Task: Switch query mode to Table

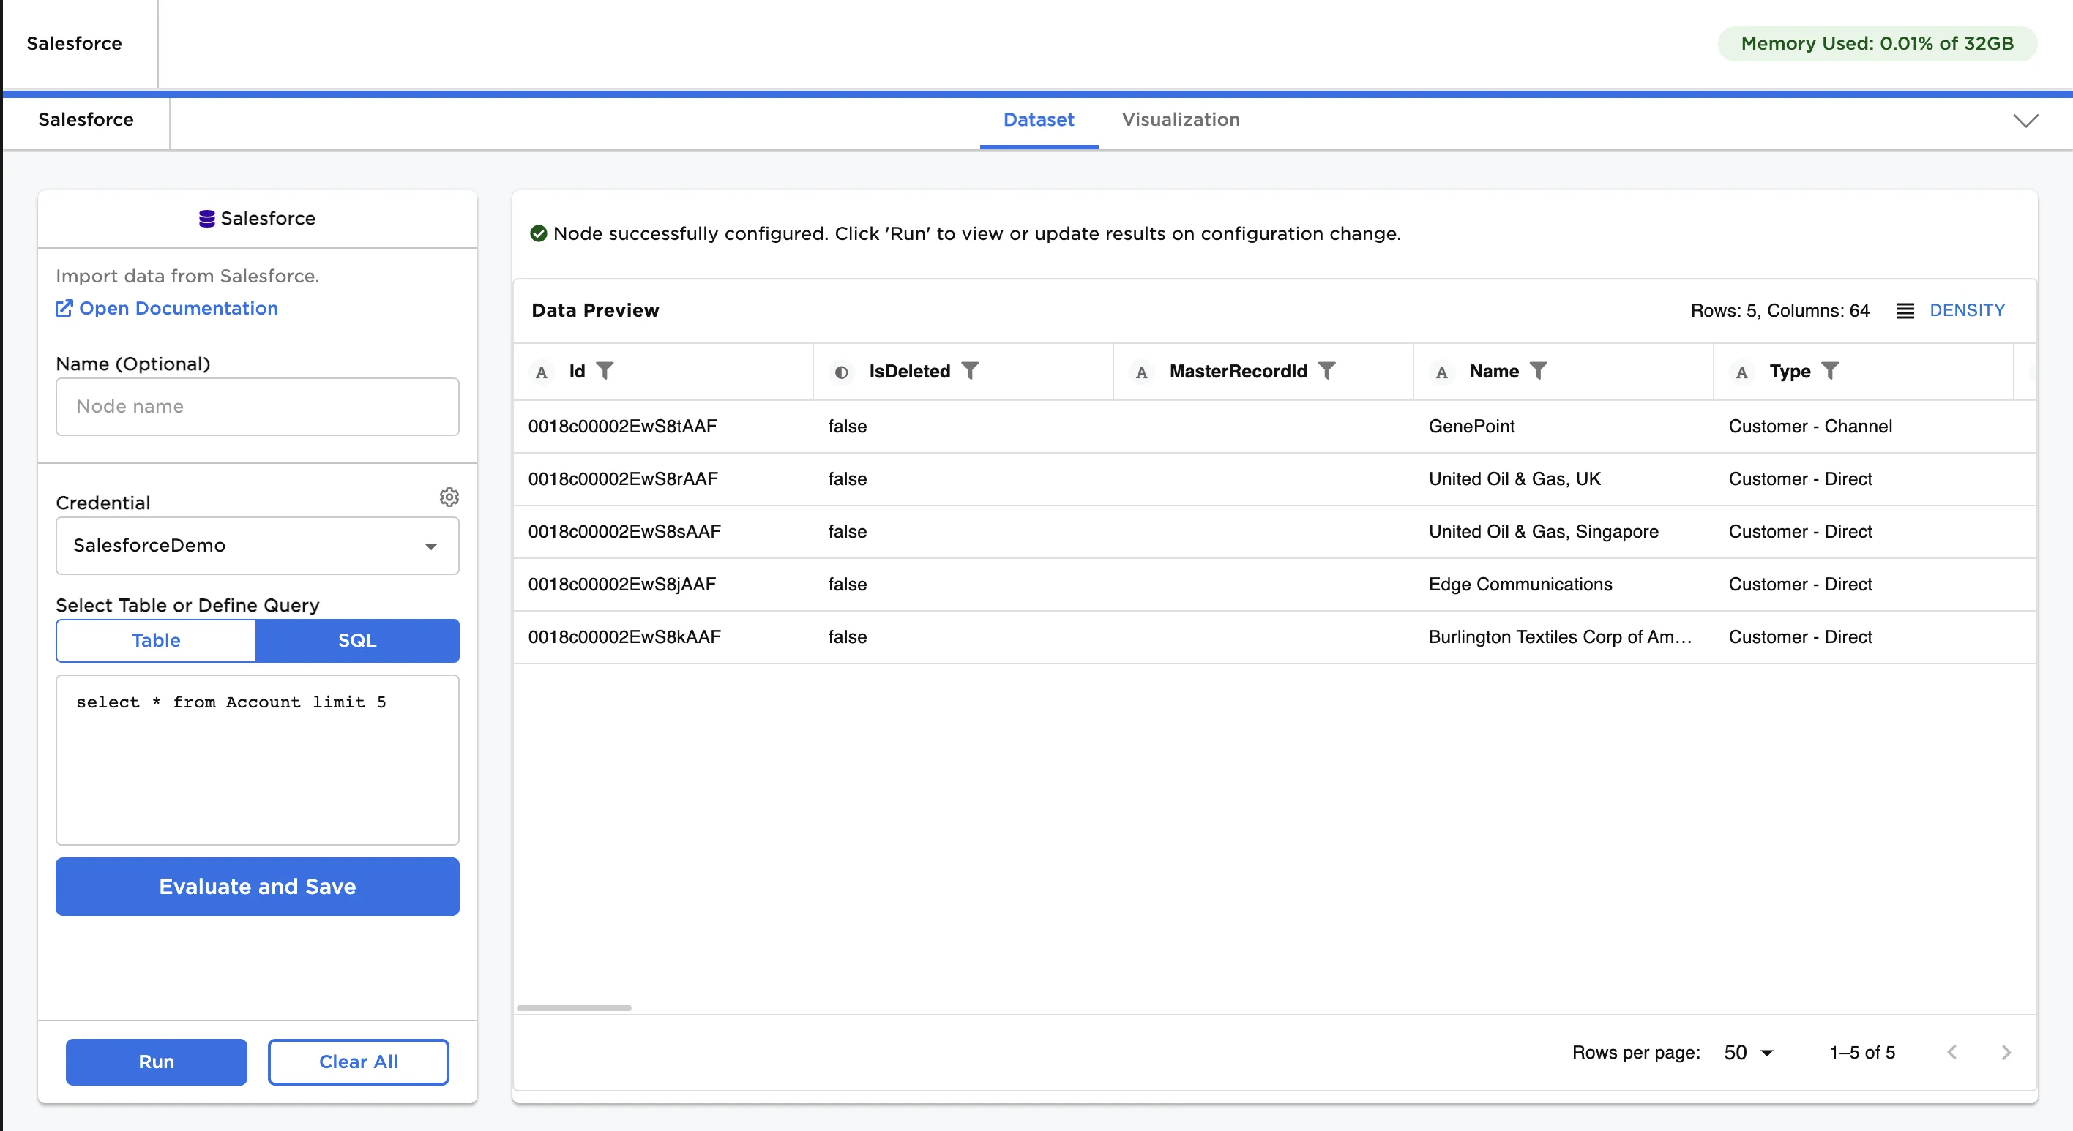Action: pos(155,640)
